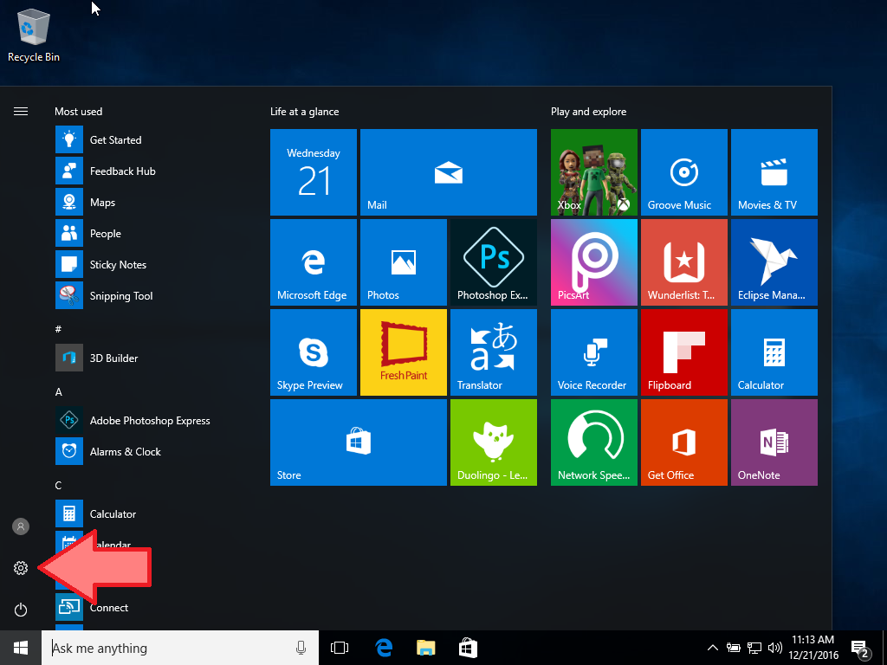Open the wide Store tile
This screenshot has height=665, width=887.
[359, 442]
